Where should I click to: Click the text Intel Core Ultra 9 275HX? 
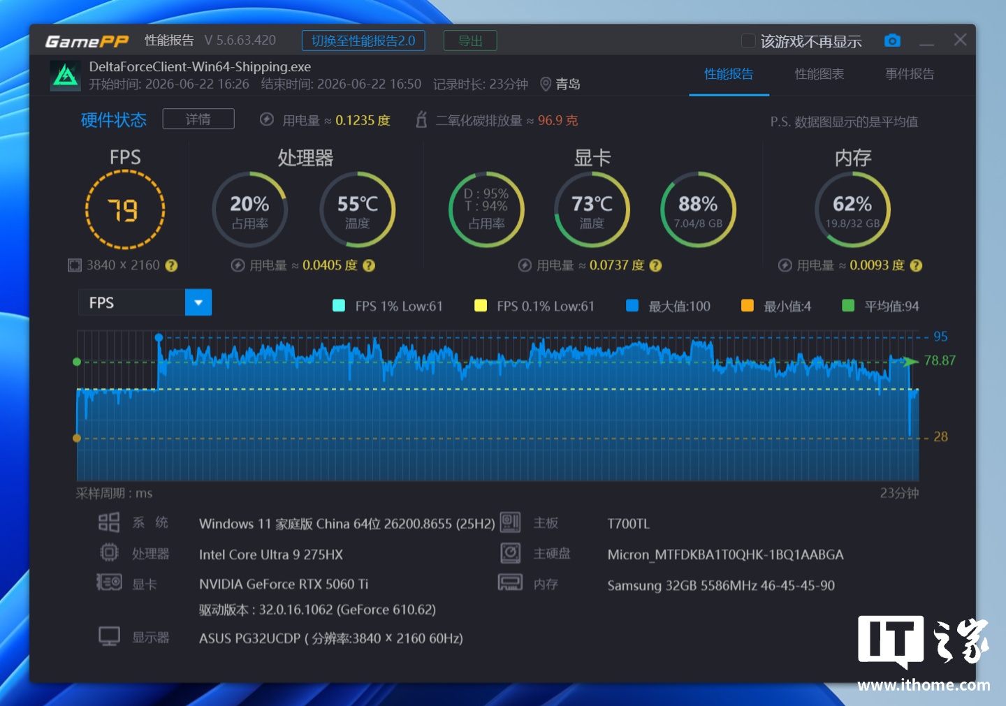271,554
